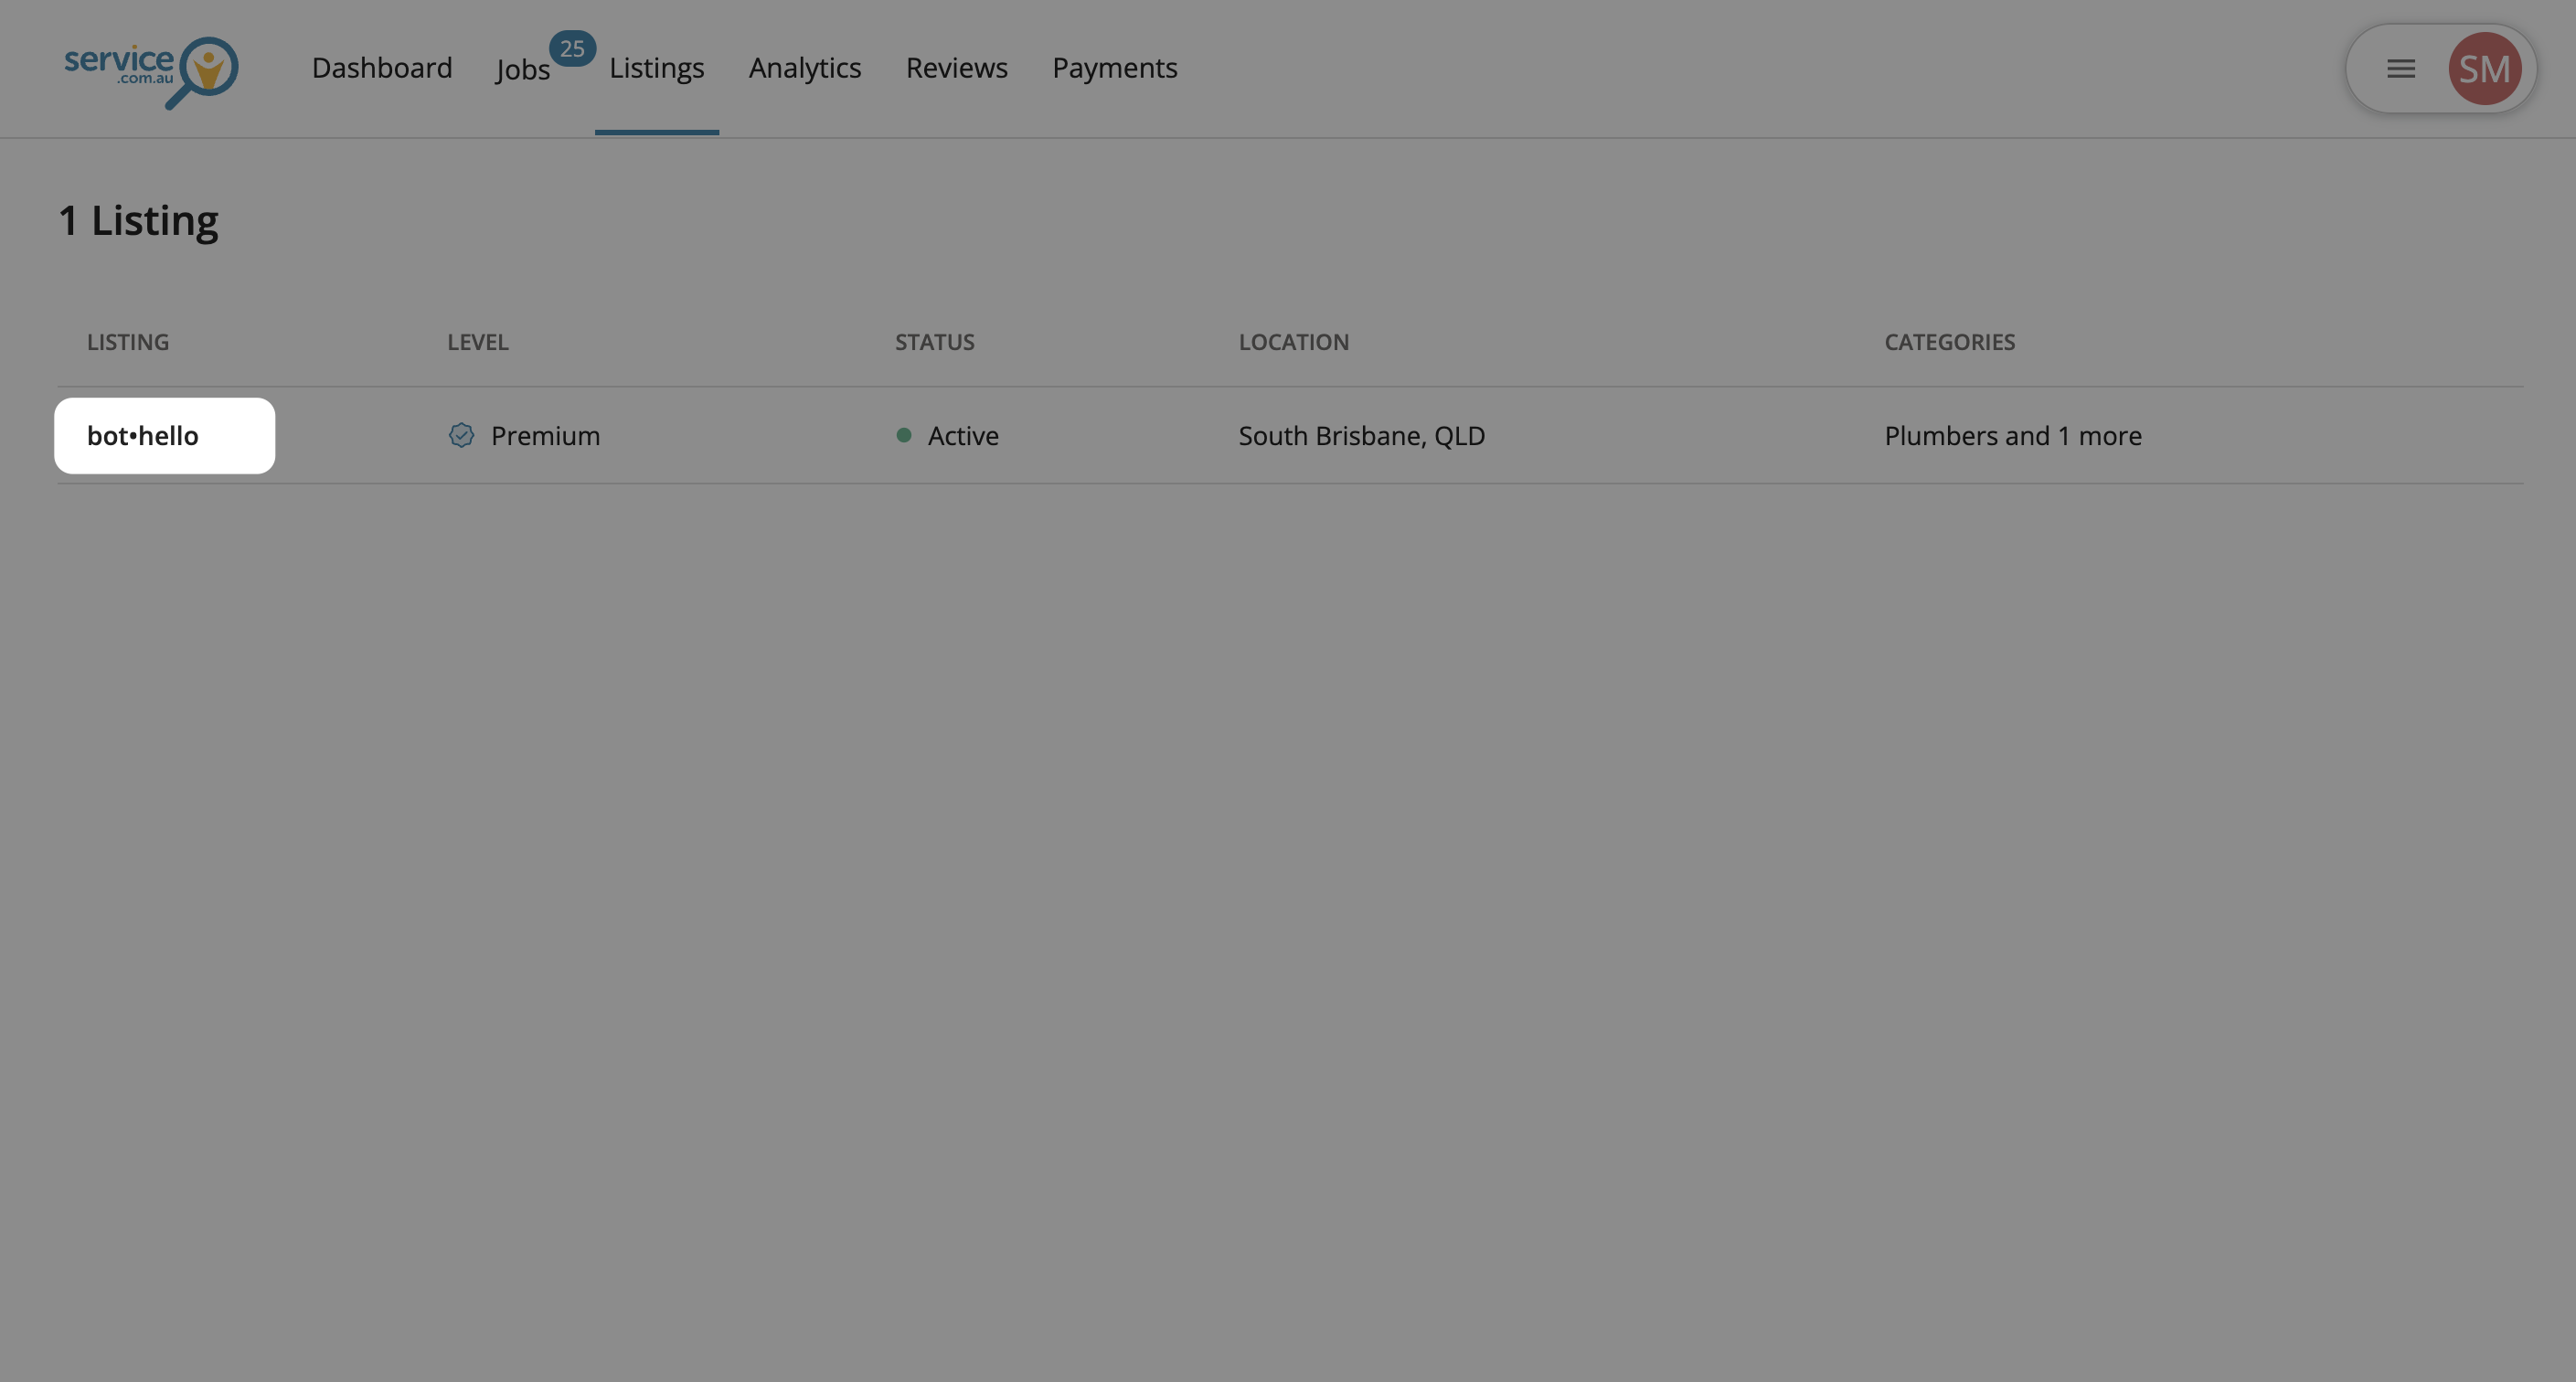This screenshot has width=2576, height=1382.
Task: Click the green Active status dot
Action: [x=903, y=435]
